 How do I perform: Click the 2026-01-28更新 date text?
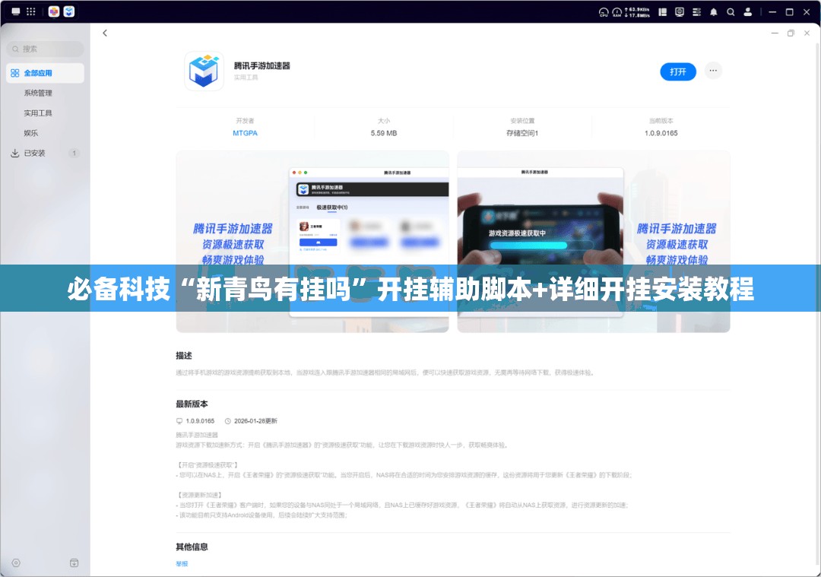tap(255, 421)
